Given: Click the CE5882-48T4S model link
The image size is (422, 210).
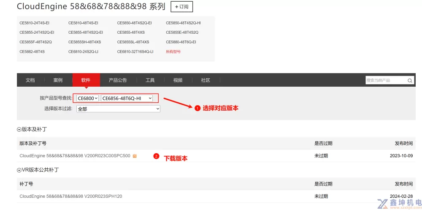Looking at the screenshot, I should pos(32,52).
